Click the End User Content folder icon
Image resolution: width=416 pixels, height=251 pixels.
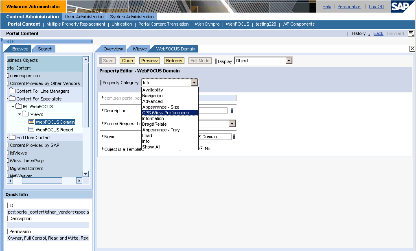coord(12,138)
